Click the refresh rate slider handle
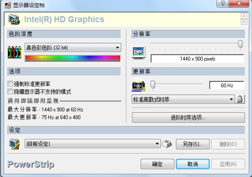The width and height of the screenshot is (252, 177). [x=153, y=85]
